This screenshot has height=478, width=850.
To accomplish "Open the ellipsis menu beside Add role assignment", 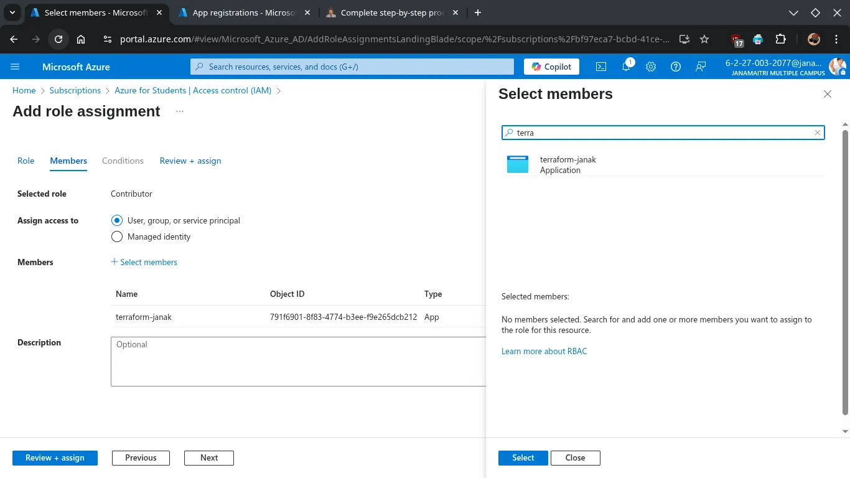I will [180, 111].
